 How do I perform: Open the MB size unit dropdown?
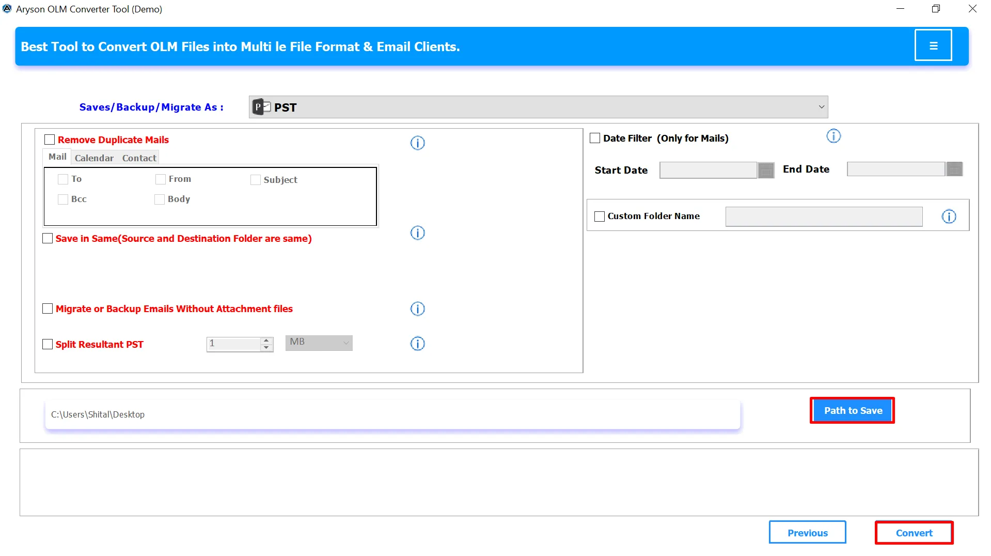pos(319,343)
